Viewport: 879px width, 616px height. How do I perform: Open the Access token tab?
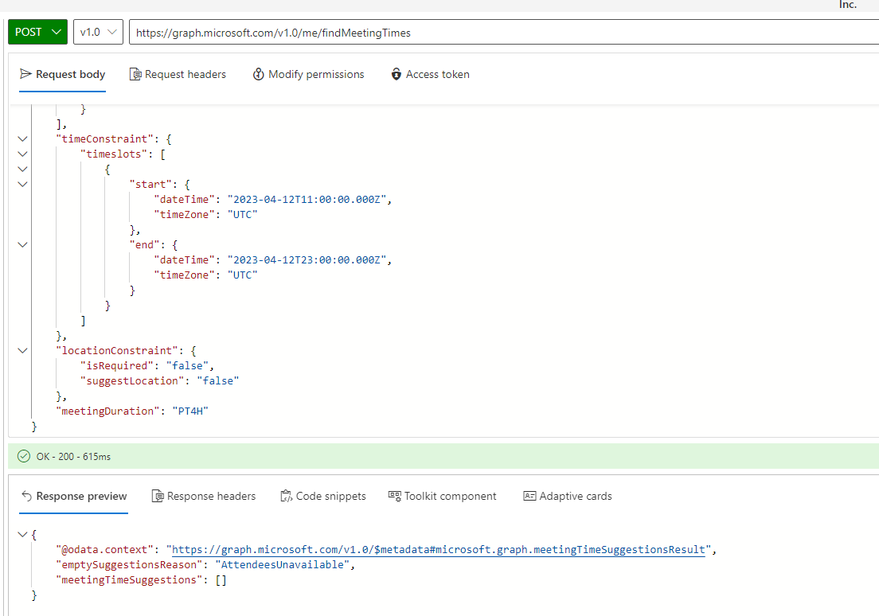[430, 74]
